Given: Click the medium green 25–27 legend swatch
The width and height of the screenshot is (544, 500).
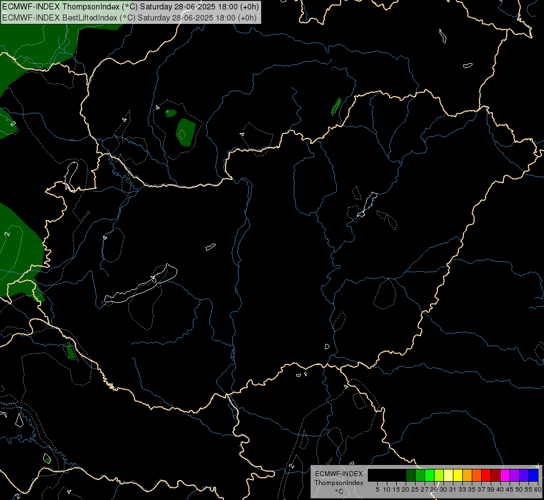Looking at the screenshot, I should (x=420, y=475).
